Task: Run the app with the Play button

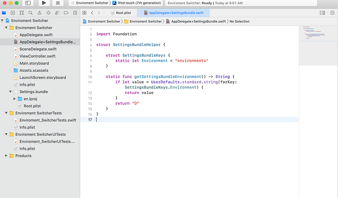Action: 44,3
